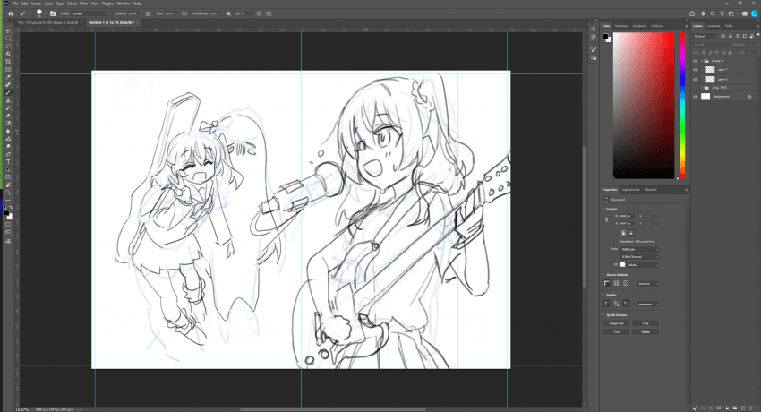
Task: Select the Brush tool in left toolbar
Action: [8, 92]
